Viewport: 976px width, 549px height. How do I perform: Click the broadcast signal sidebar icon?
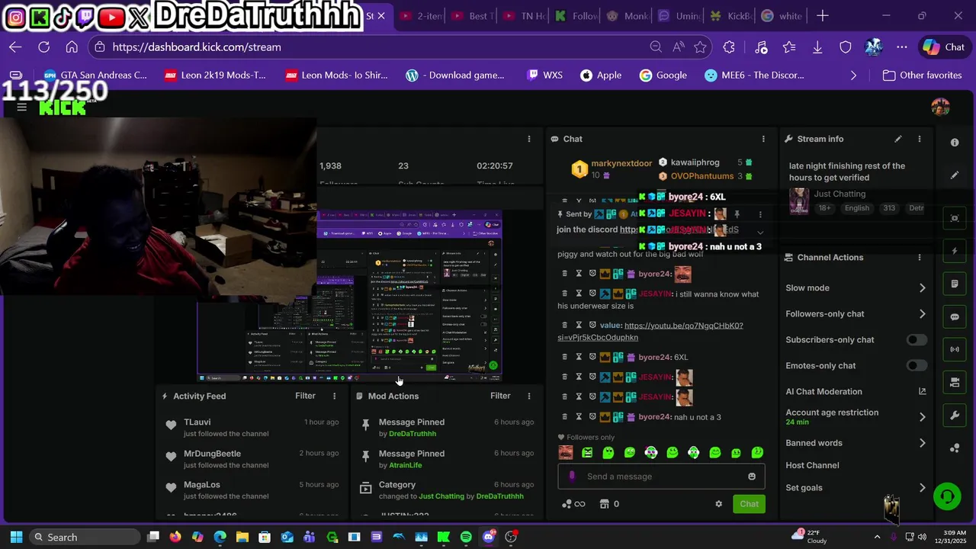click(x=955, y=349)
